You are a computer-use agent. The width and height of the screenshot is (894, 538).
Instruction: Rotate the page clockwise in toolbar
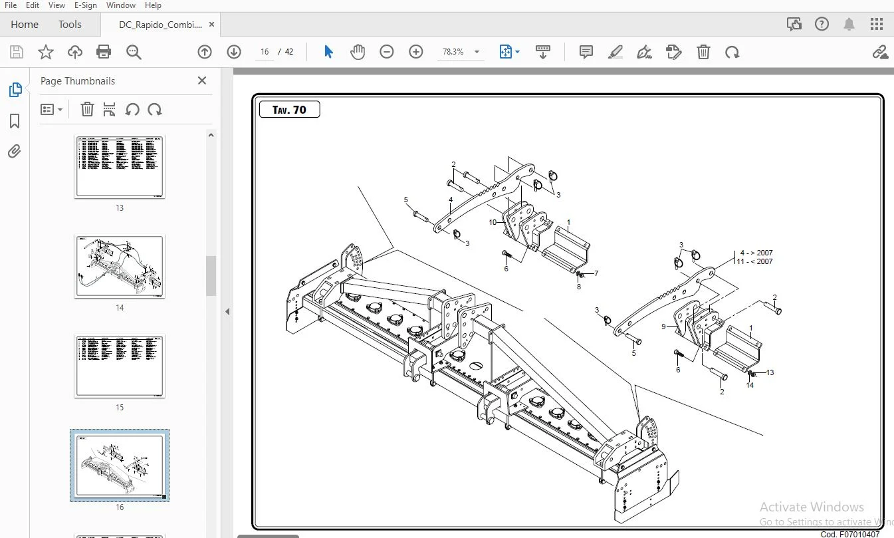coord(732,52)
